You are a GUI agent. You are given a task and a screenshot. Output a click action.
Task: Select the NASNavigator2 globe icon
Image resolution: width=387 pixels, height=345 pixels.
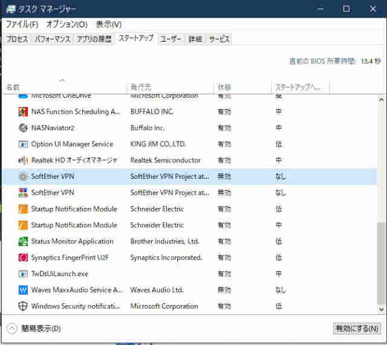(23, 128)
